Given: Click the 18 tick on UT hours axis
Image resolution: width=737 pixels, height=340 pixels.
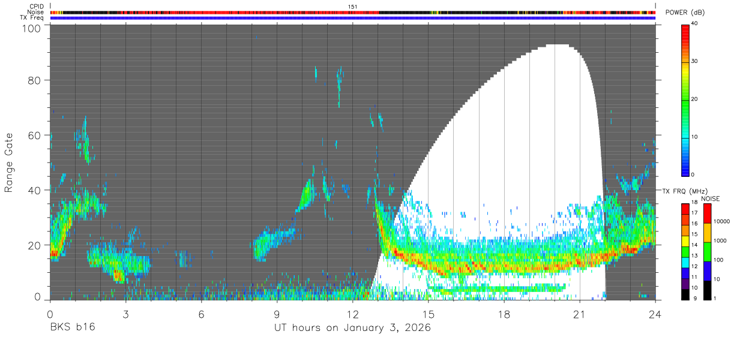Looking at the screenshot, I should coord(504,314).
